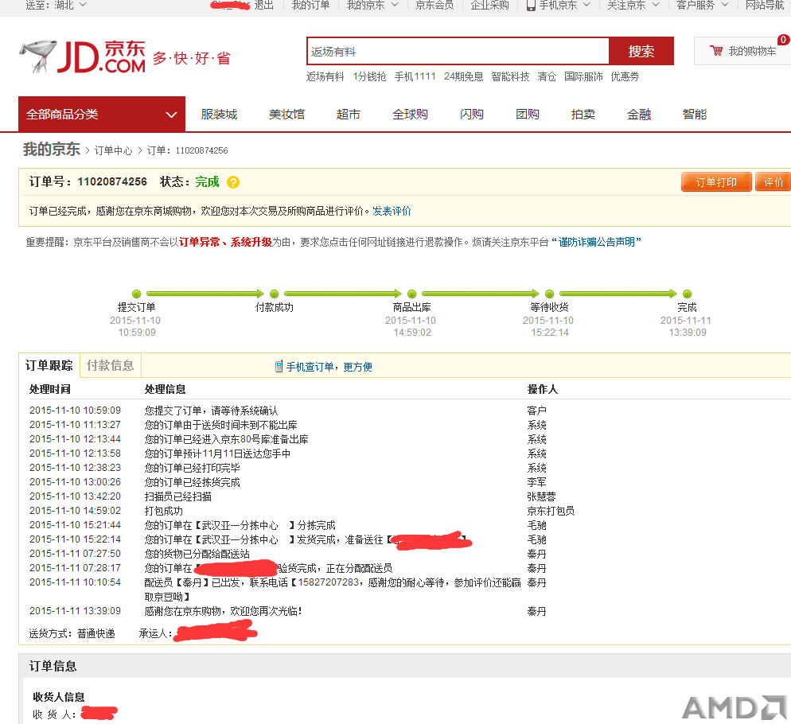Click the 等待收货 progress step marker
791x724 pixels.
click(550, 294)
